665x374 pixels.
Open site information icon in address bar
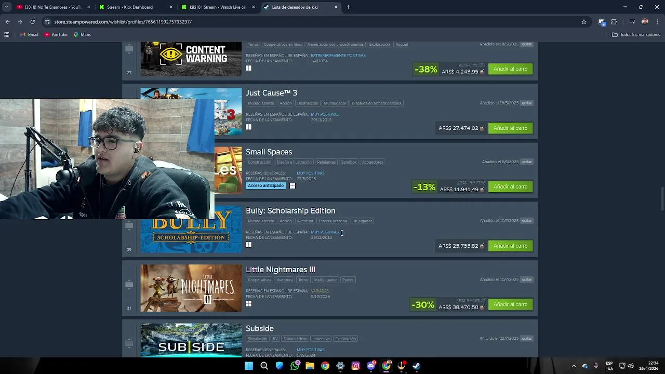(47, 22)
